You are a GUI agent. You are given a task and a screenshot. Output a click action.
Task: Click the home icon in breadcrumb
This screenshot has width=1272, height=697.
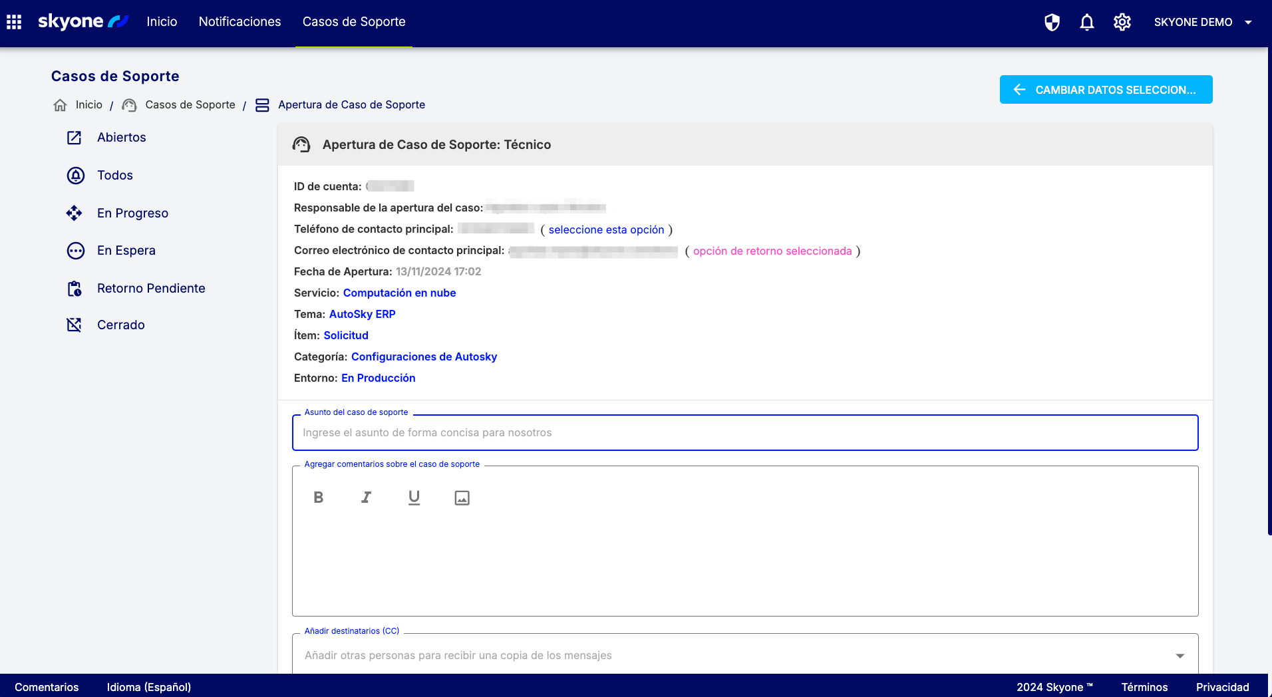[x=61, y=105]
